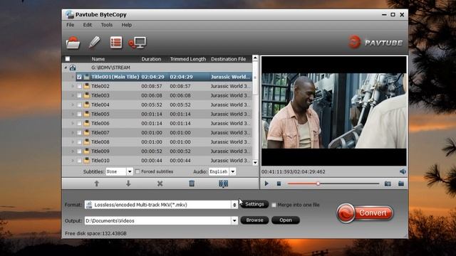Open the Output path dropdown arrow
The width and height of the screenshot is (456, 256).
234,220
